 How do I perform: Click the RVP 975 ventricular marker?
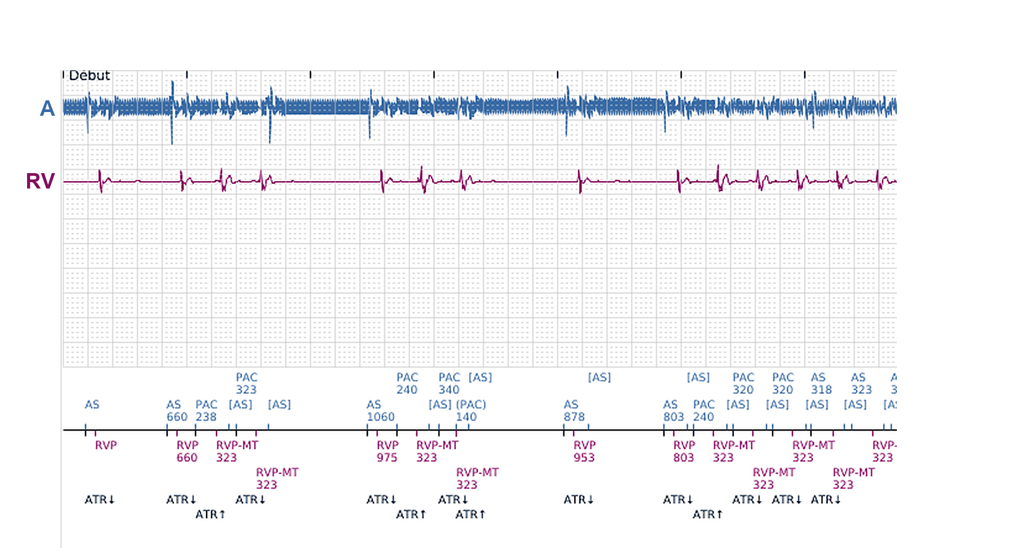[387, 451]
